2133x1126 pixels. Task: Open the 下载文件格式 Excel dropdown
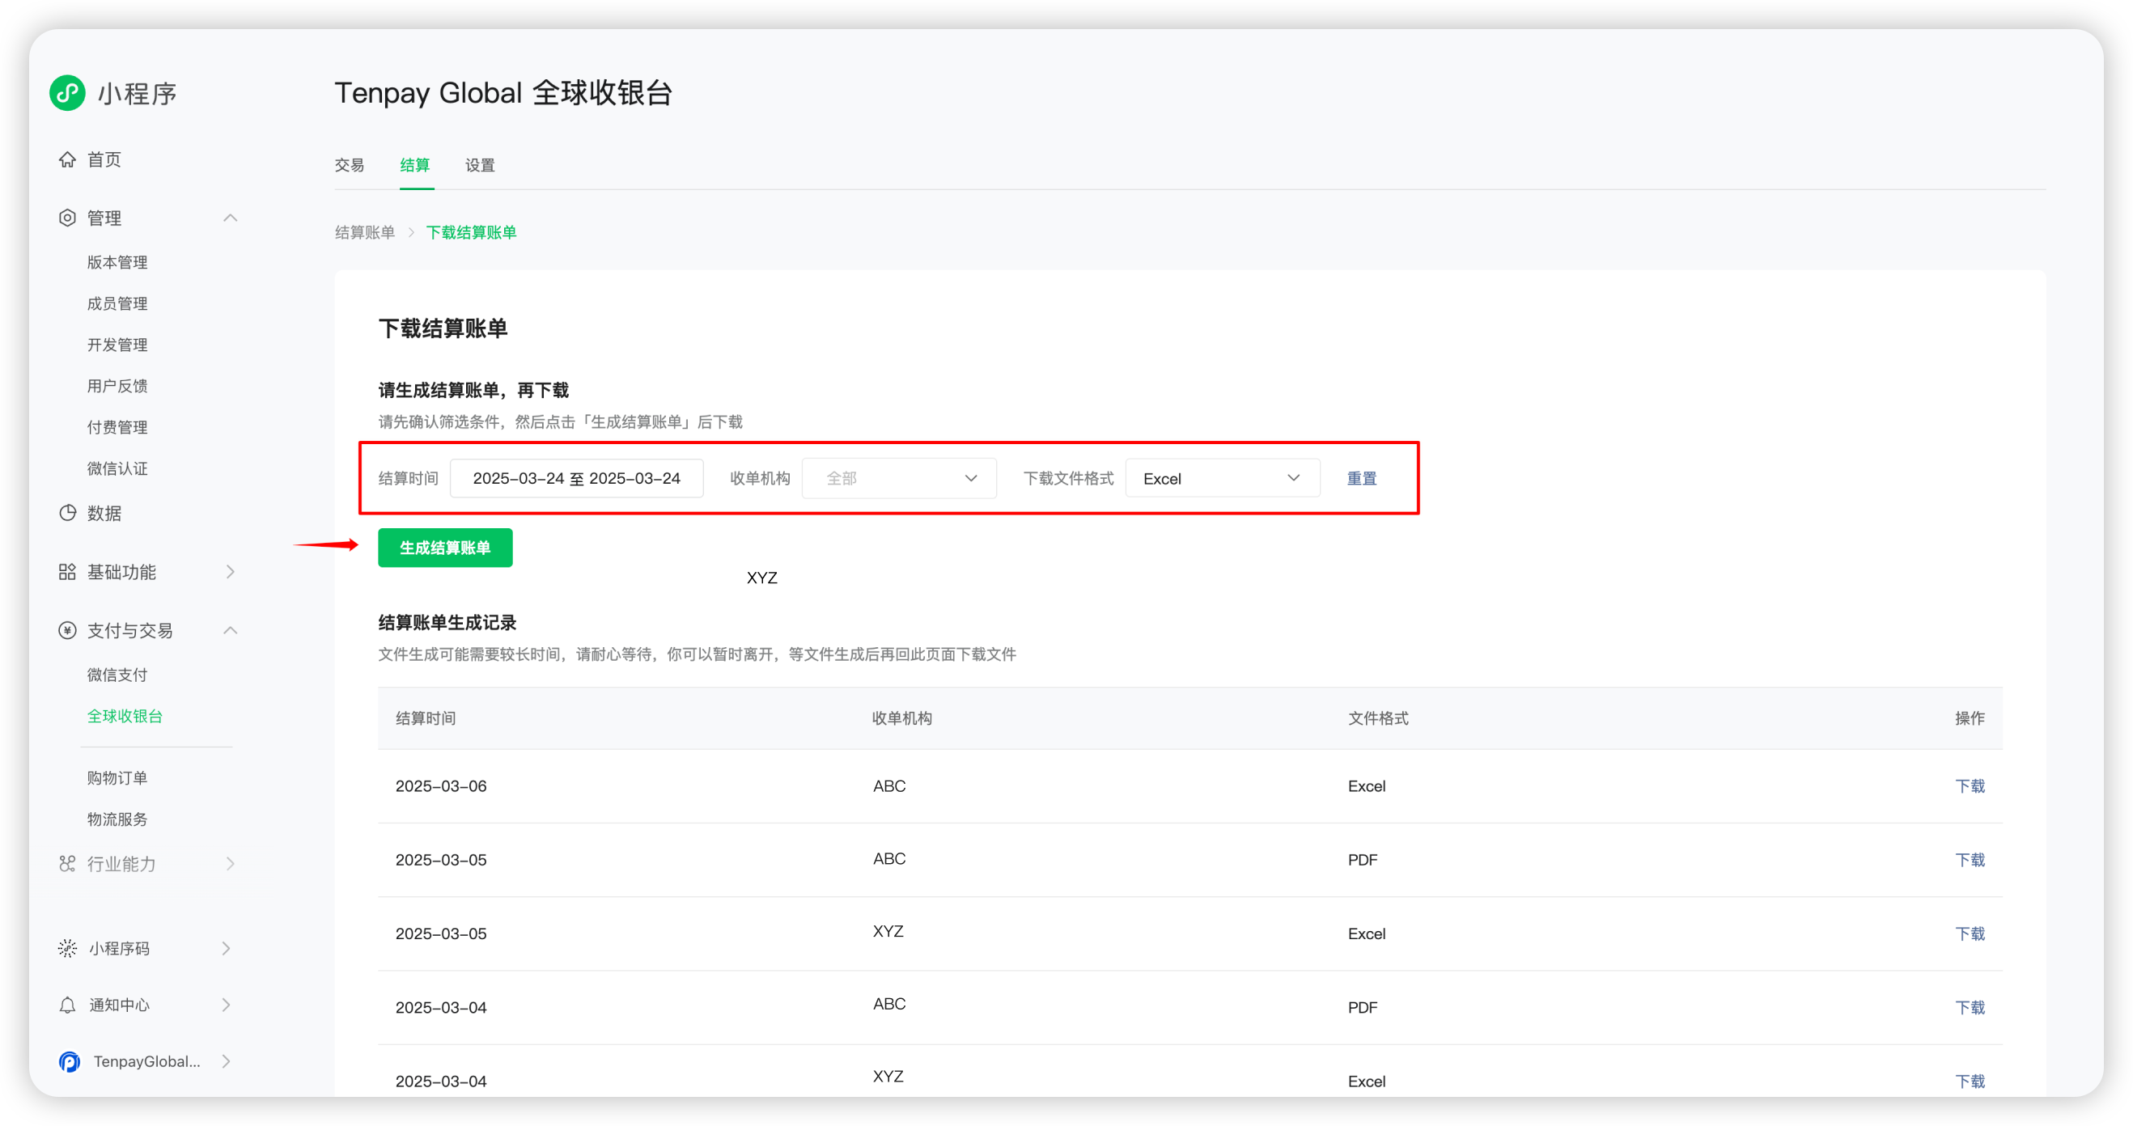1221,479
